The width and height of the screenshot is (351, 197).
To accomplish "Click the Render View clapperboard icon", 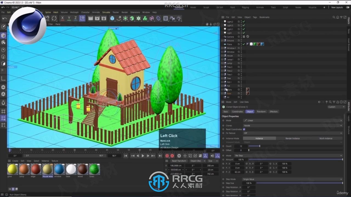I will [90, 18].
